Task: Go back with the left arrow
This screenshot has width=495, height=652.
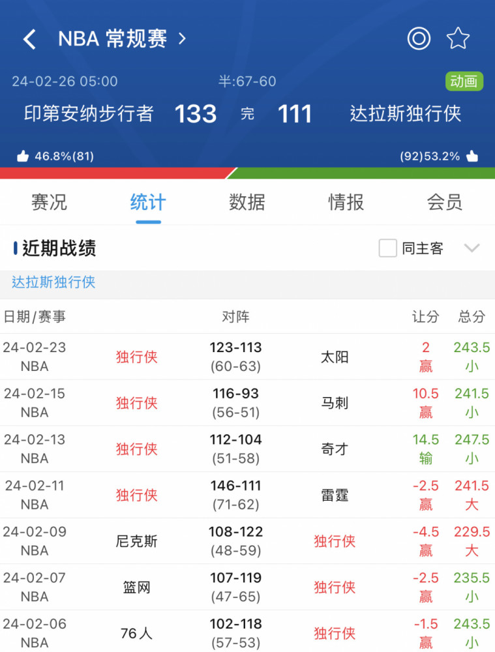Action: 29,39
